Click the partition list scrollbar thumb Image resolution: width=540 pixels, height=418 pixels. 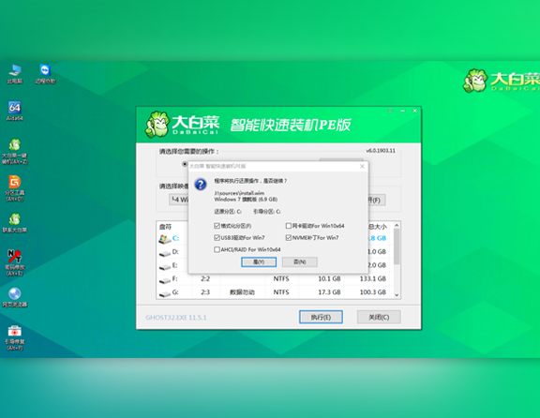pyautogui.click(x=397, y=246)
